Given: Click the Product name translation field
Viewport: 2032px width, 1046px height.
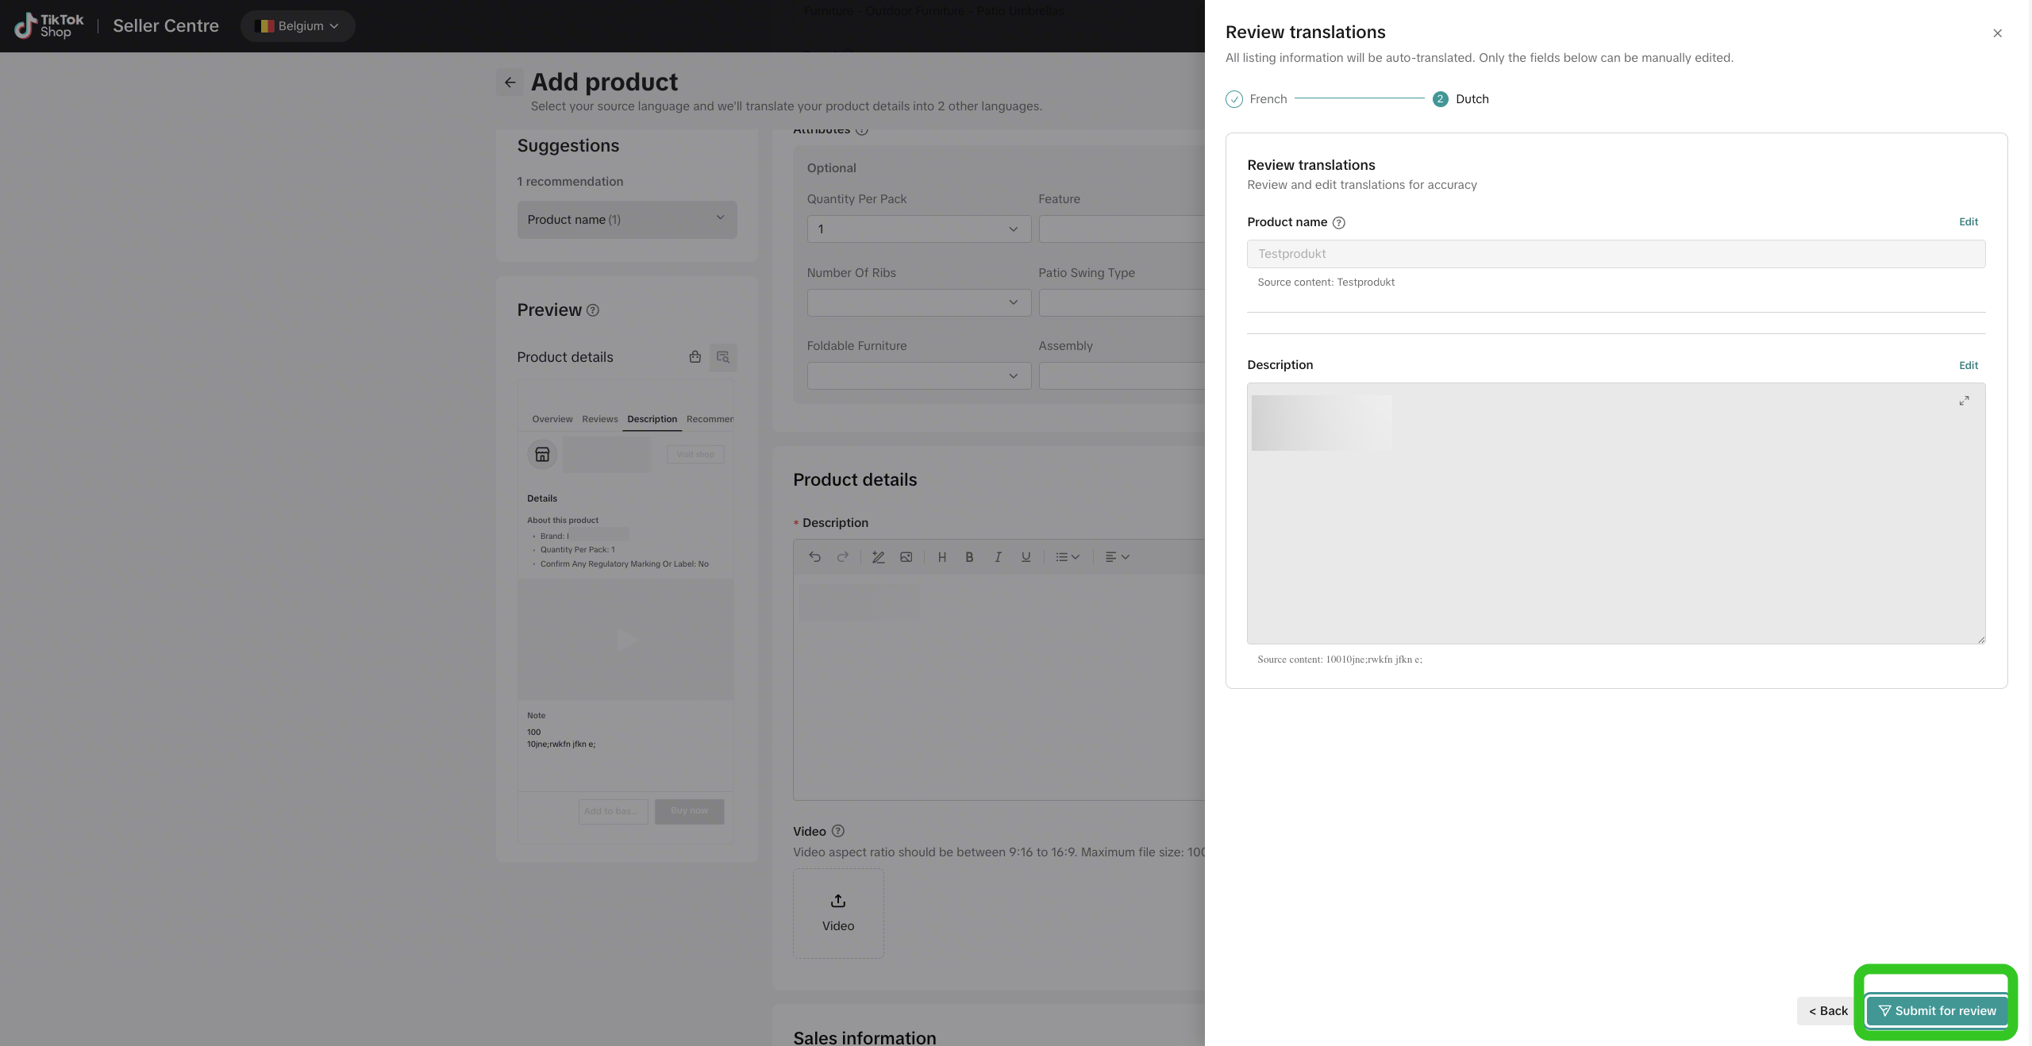Looking at the screenshot, I should coord(1616,254).
